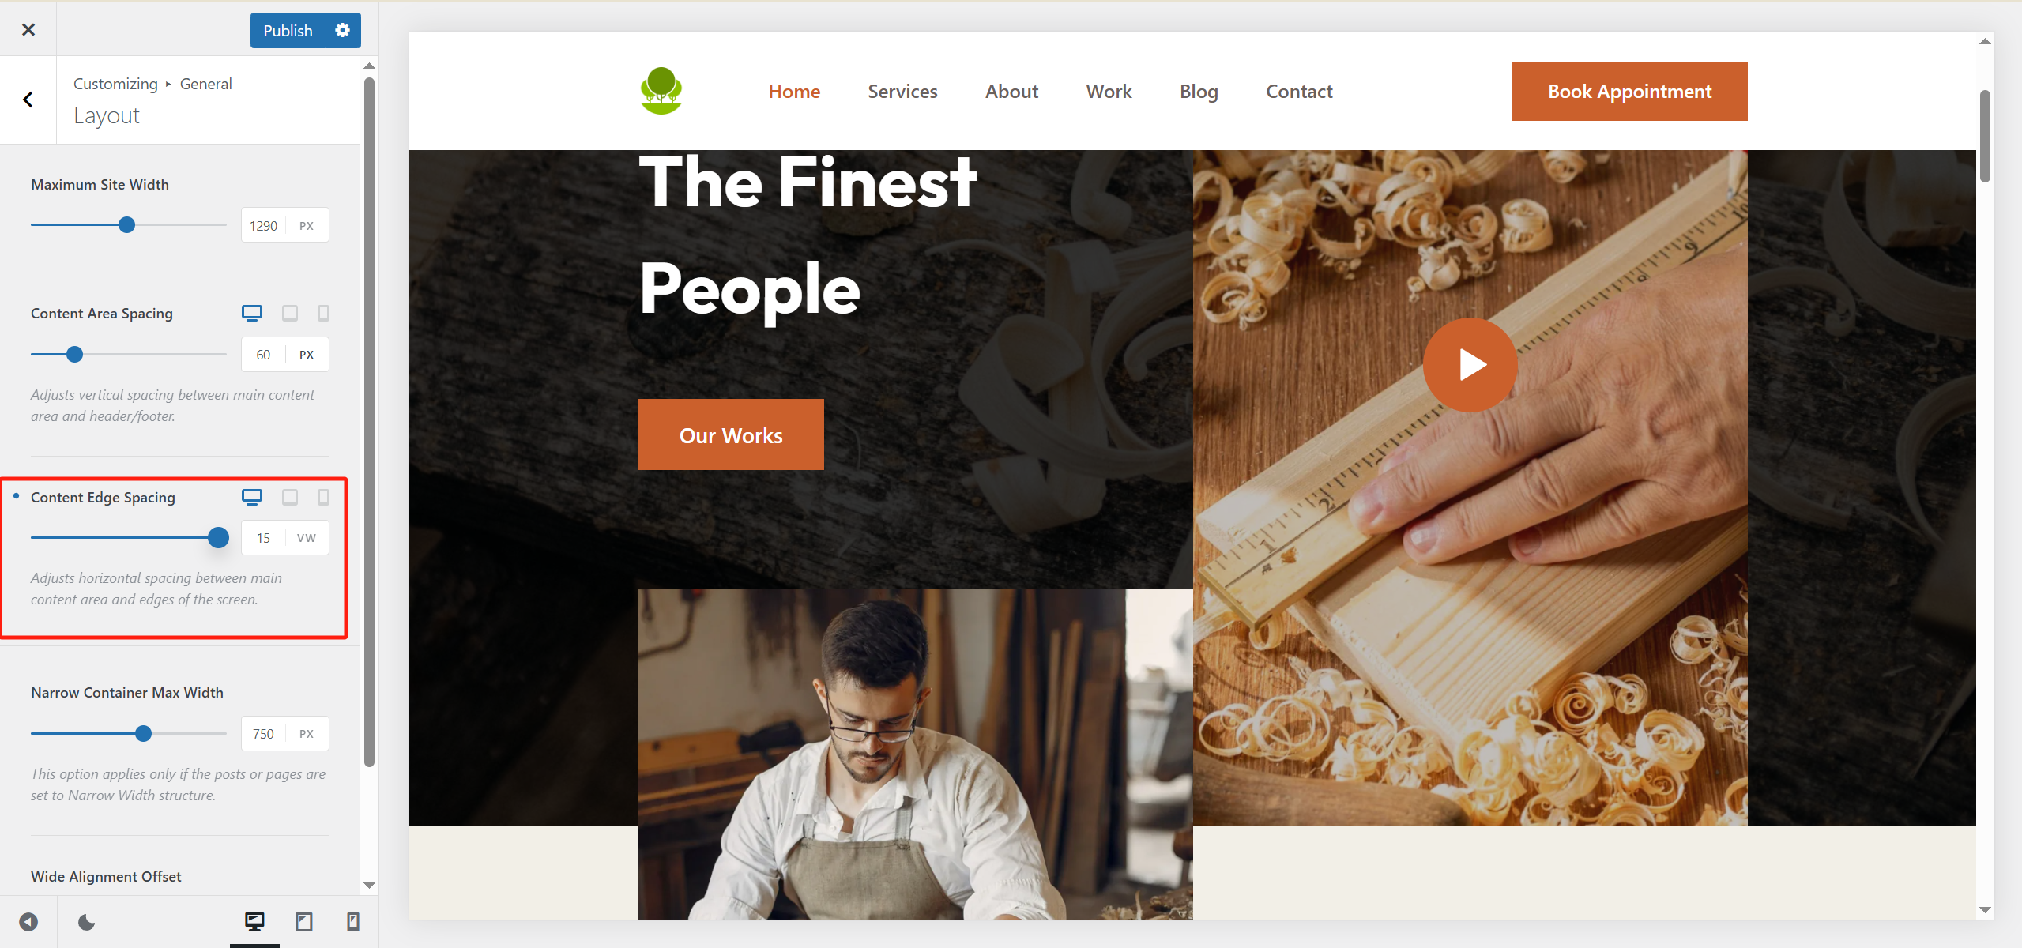
Task: Select mobile device icon for Content Edge Spacing
Action: click(323, 497)
